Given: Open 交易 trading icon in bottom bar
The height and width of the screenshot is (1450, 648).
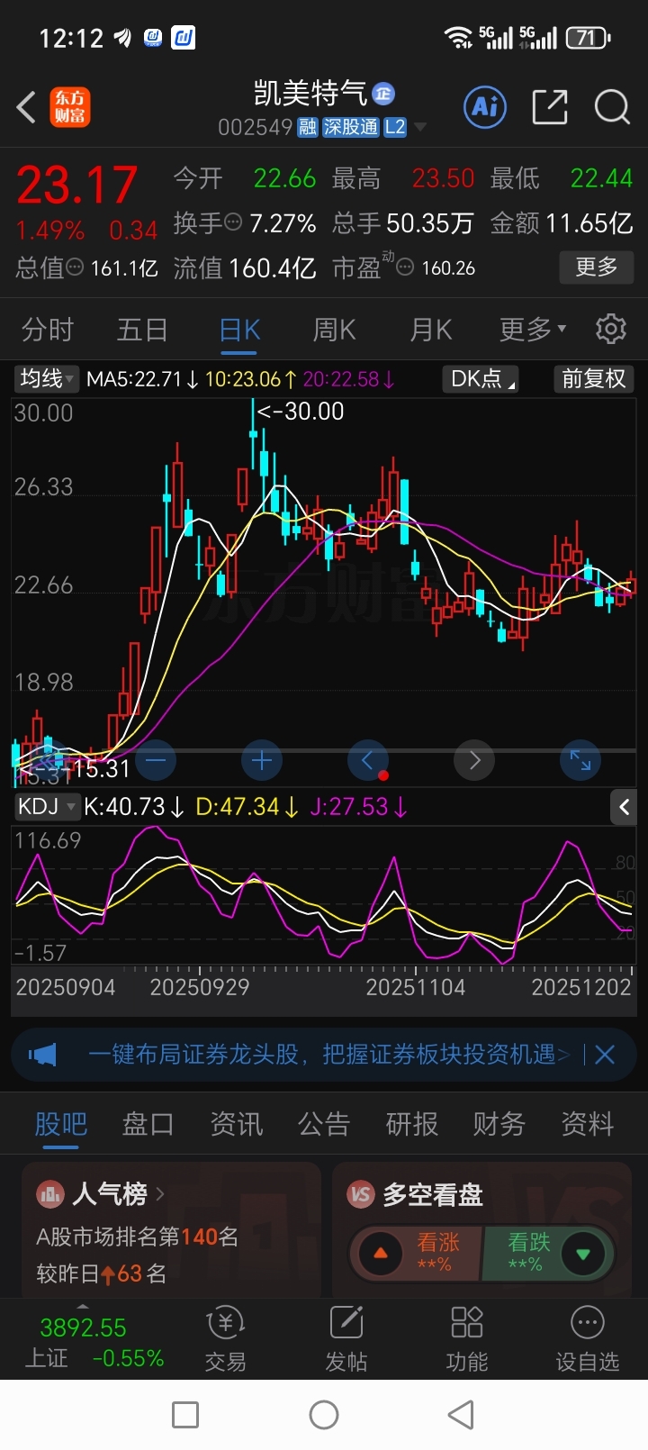Looking at the screenshot, I should tap(225, 1339).
